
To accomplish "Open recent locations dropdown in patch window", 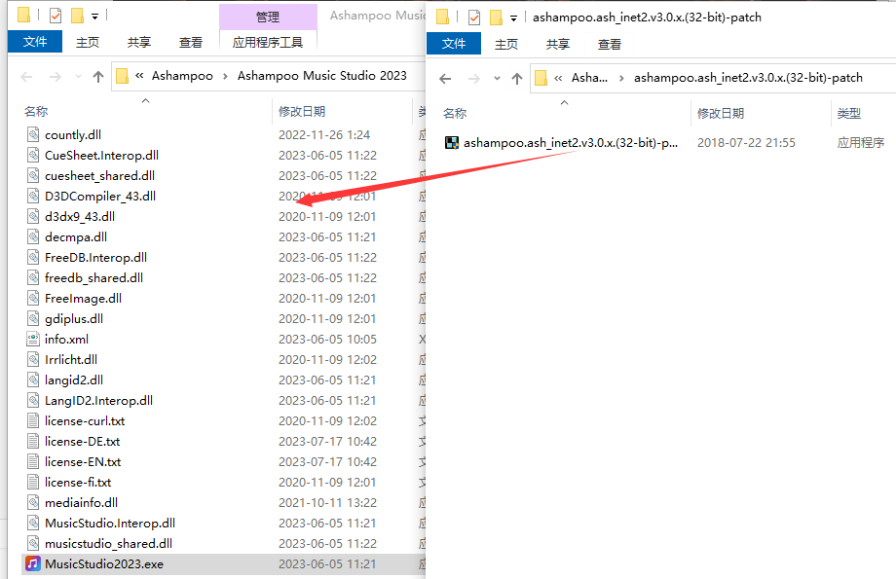I will point(497,78).
